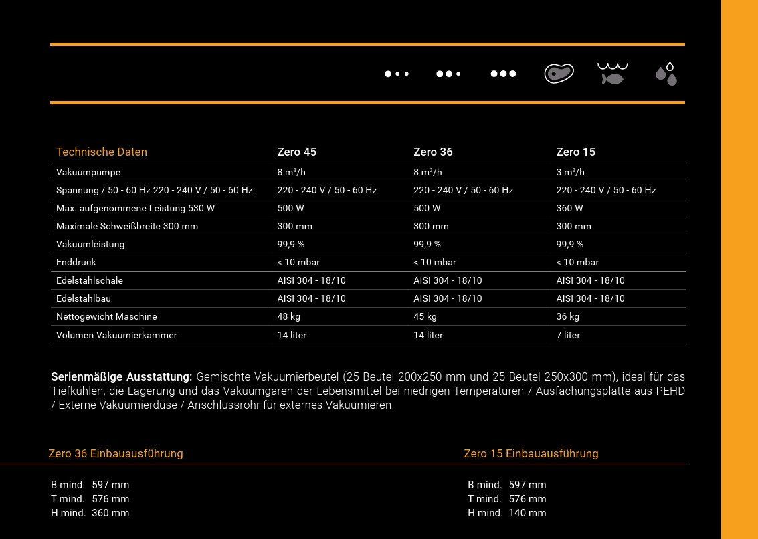Open the Zero 36 Einbauausführung heading
758x539 pixels.
coord(116,453)
